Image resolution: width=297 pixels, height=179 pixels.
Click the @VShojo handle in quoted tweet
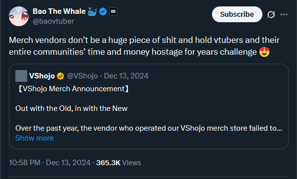point(83,76)
